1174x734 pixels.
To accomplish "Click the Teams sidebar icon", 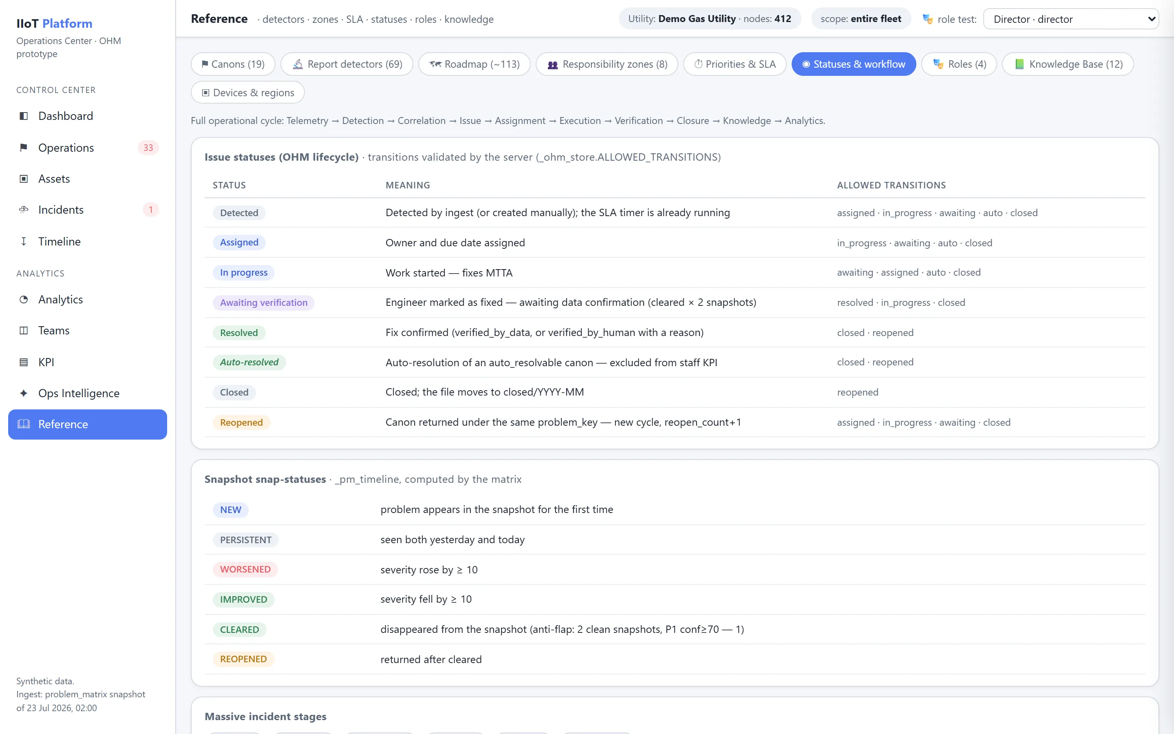I will (x=23, y=331).
